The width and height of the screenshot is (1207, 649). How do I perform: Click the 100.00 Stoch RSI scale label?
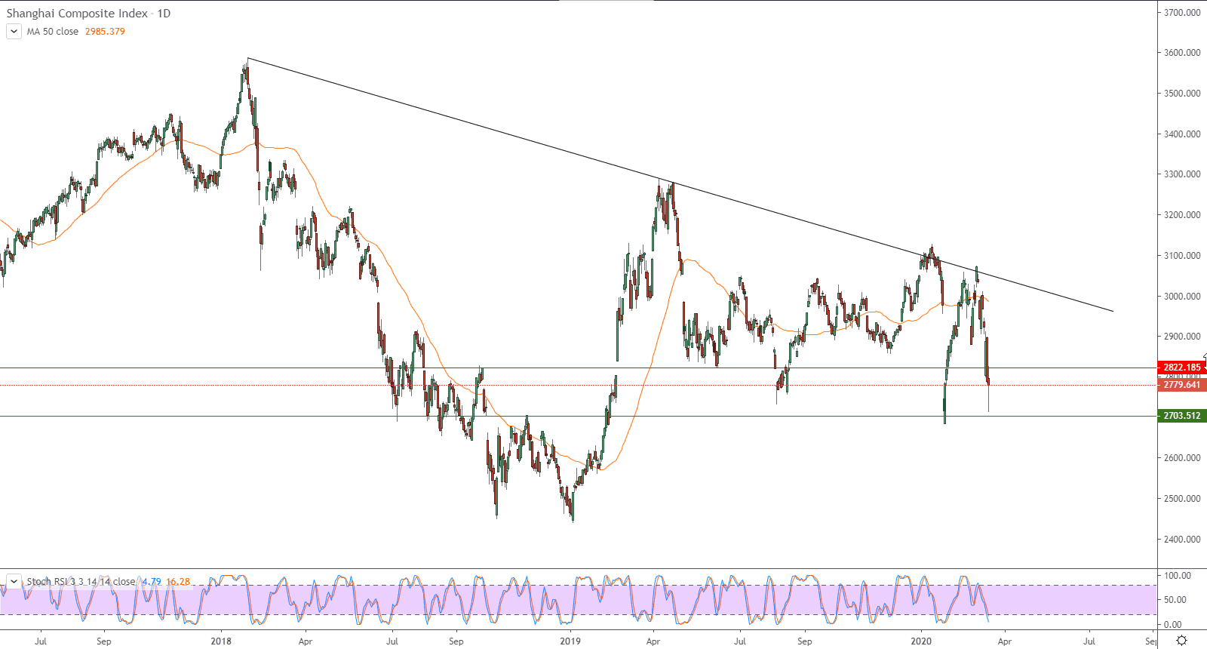1178,576
